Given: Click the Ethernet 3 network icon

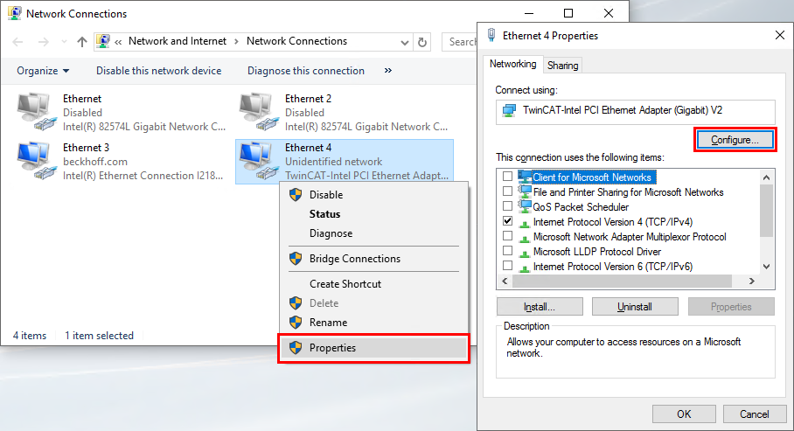Looking at the screenshot, I should 35,162.
